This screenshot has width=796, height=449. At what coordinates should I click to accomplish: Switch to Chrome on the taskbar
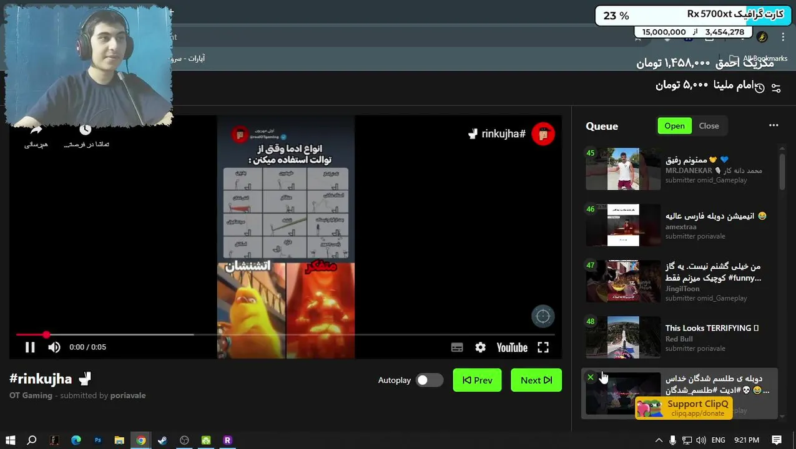(141, 440)
